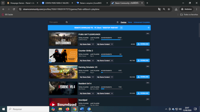Image resolution: width=200 pixels, height=112 pixels.
Task: Show hidden system tray icons
Action: [166, 109]
